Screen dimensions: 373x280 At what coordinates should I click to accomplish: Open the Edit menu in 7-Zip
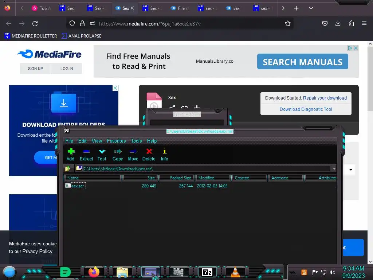(x=82, y=141)
